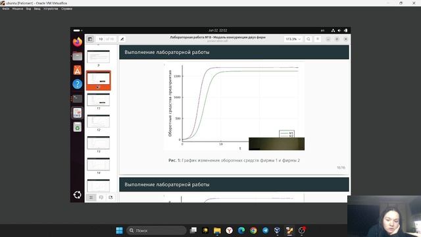
Task: Show Applications via Ubuntu logo button
Action: pos(78,195)
